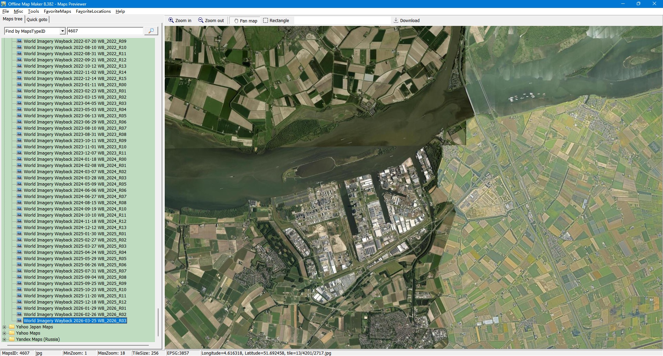Click the Wayback 2024-01-18 layer icon
This screenshot has height=356, width=663.
point(19,159)
